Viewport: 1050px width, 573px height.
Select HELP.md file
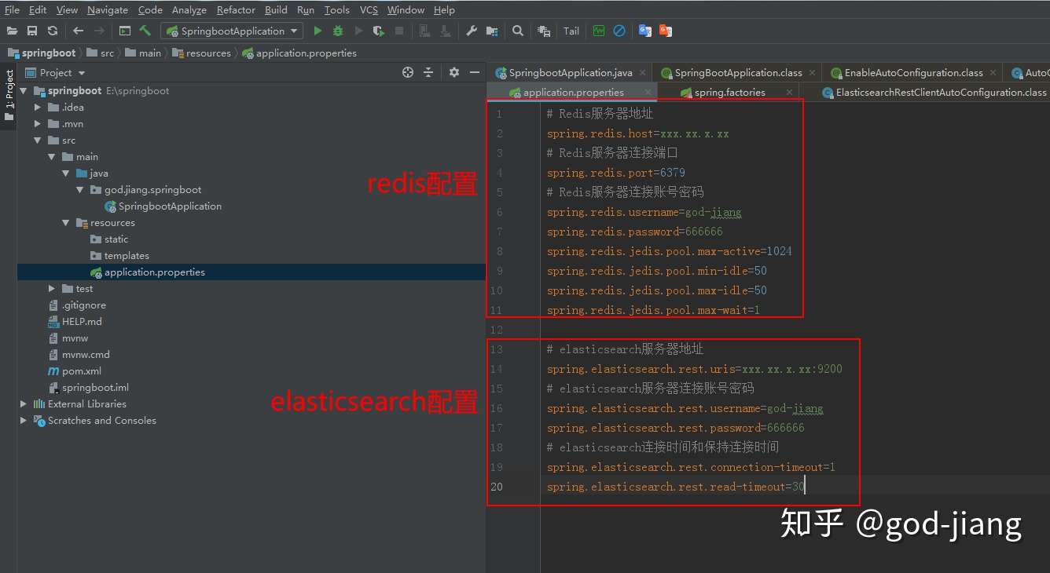75,322
